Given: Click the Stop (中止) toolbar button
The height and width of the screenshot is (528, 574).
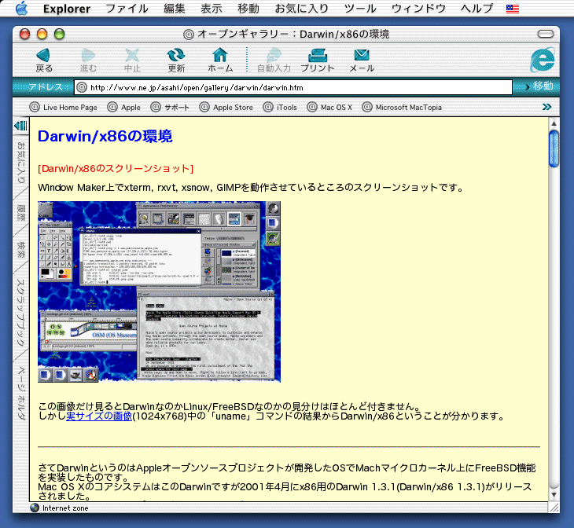Looking at the screenshot, I should tap(132, 60).
